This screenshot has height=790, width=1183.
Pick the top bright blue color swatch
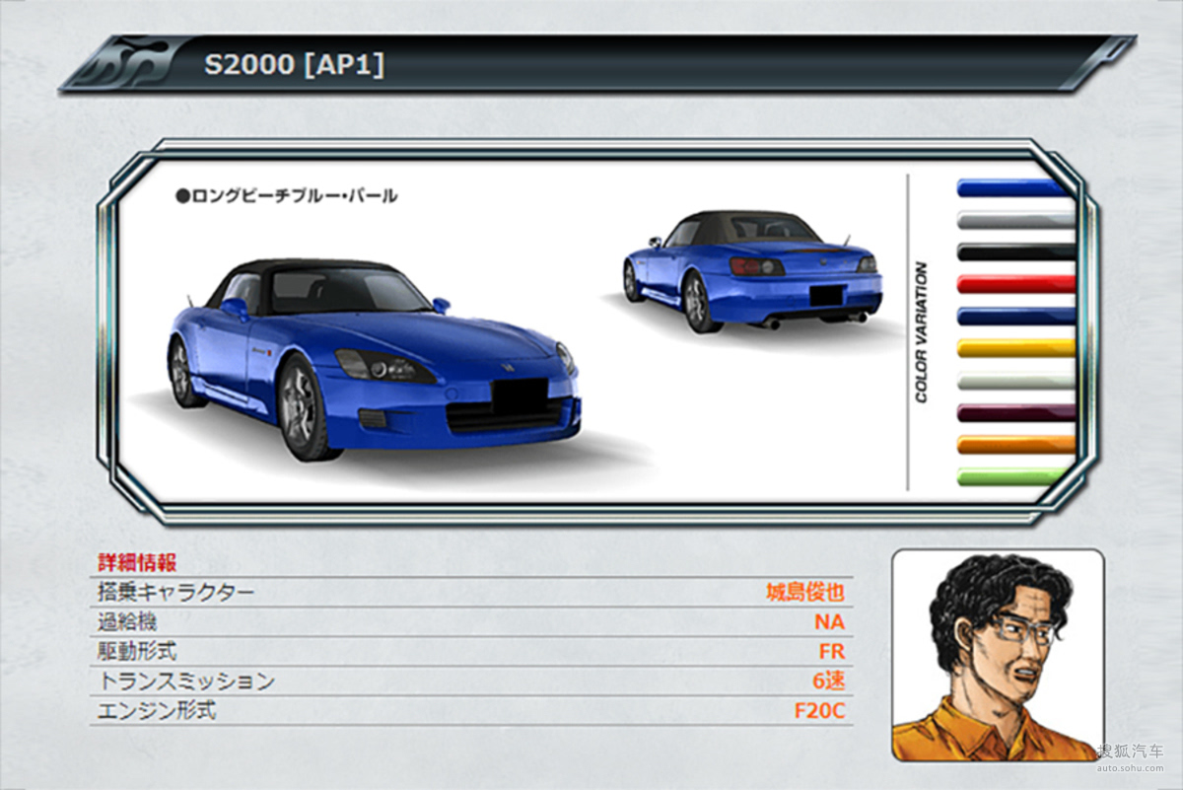tap(1014, 187)
